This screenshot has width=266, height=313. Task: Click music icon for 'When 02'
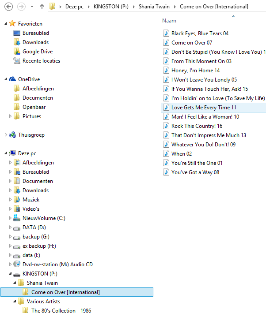pyautogui.click(x=166, y=153)
